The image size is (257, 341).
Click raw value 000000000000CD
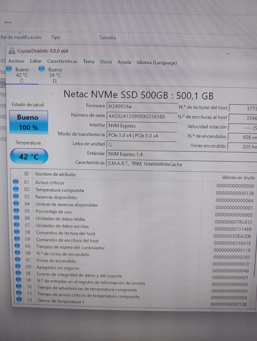(x=231, y=264)
